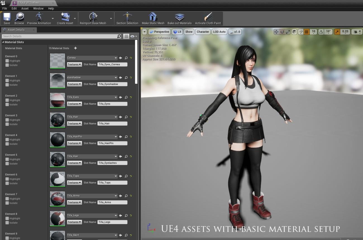Click the Tifa_Hair material thumbnail for Element 3
The image size is (363, 240).
58,120
